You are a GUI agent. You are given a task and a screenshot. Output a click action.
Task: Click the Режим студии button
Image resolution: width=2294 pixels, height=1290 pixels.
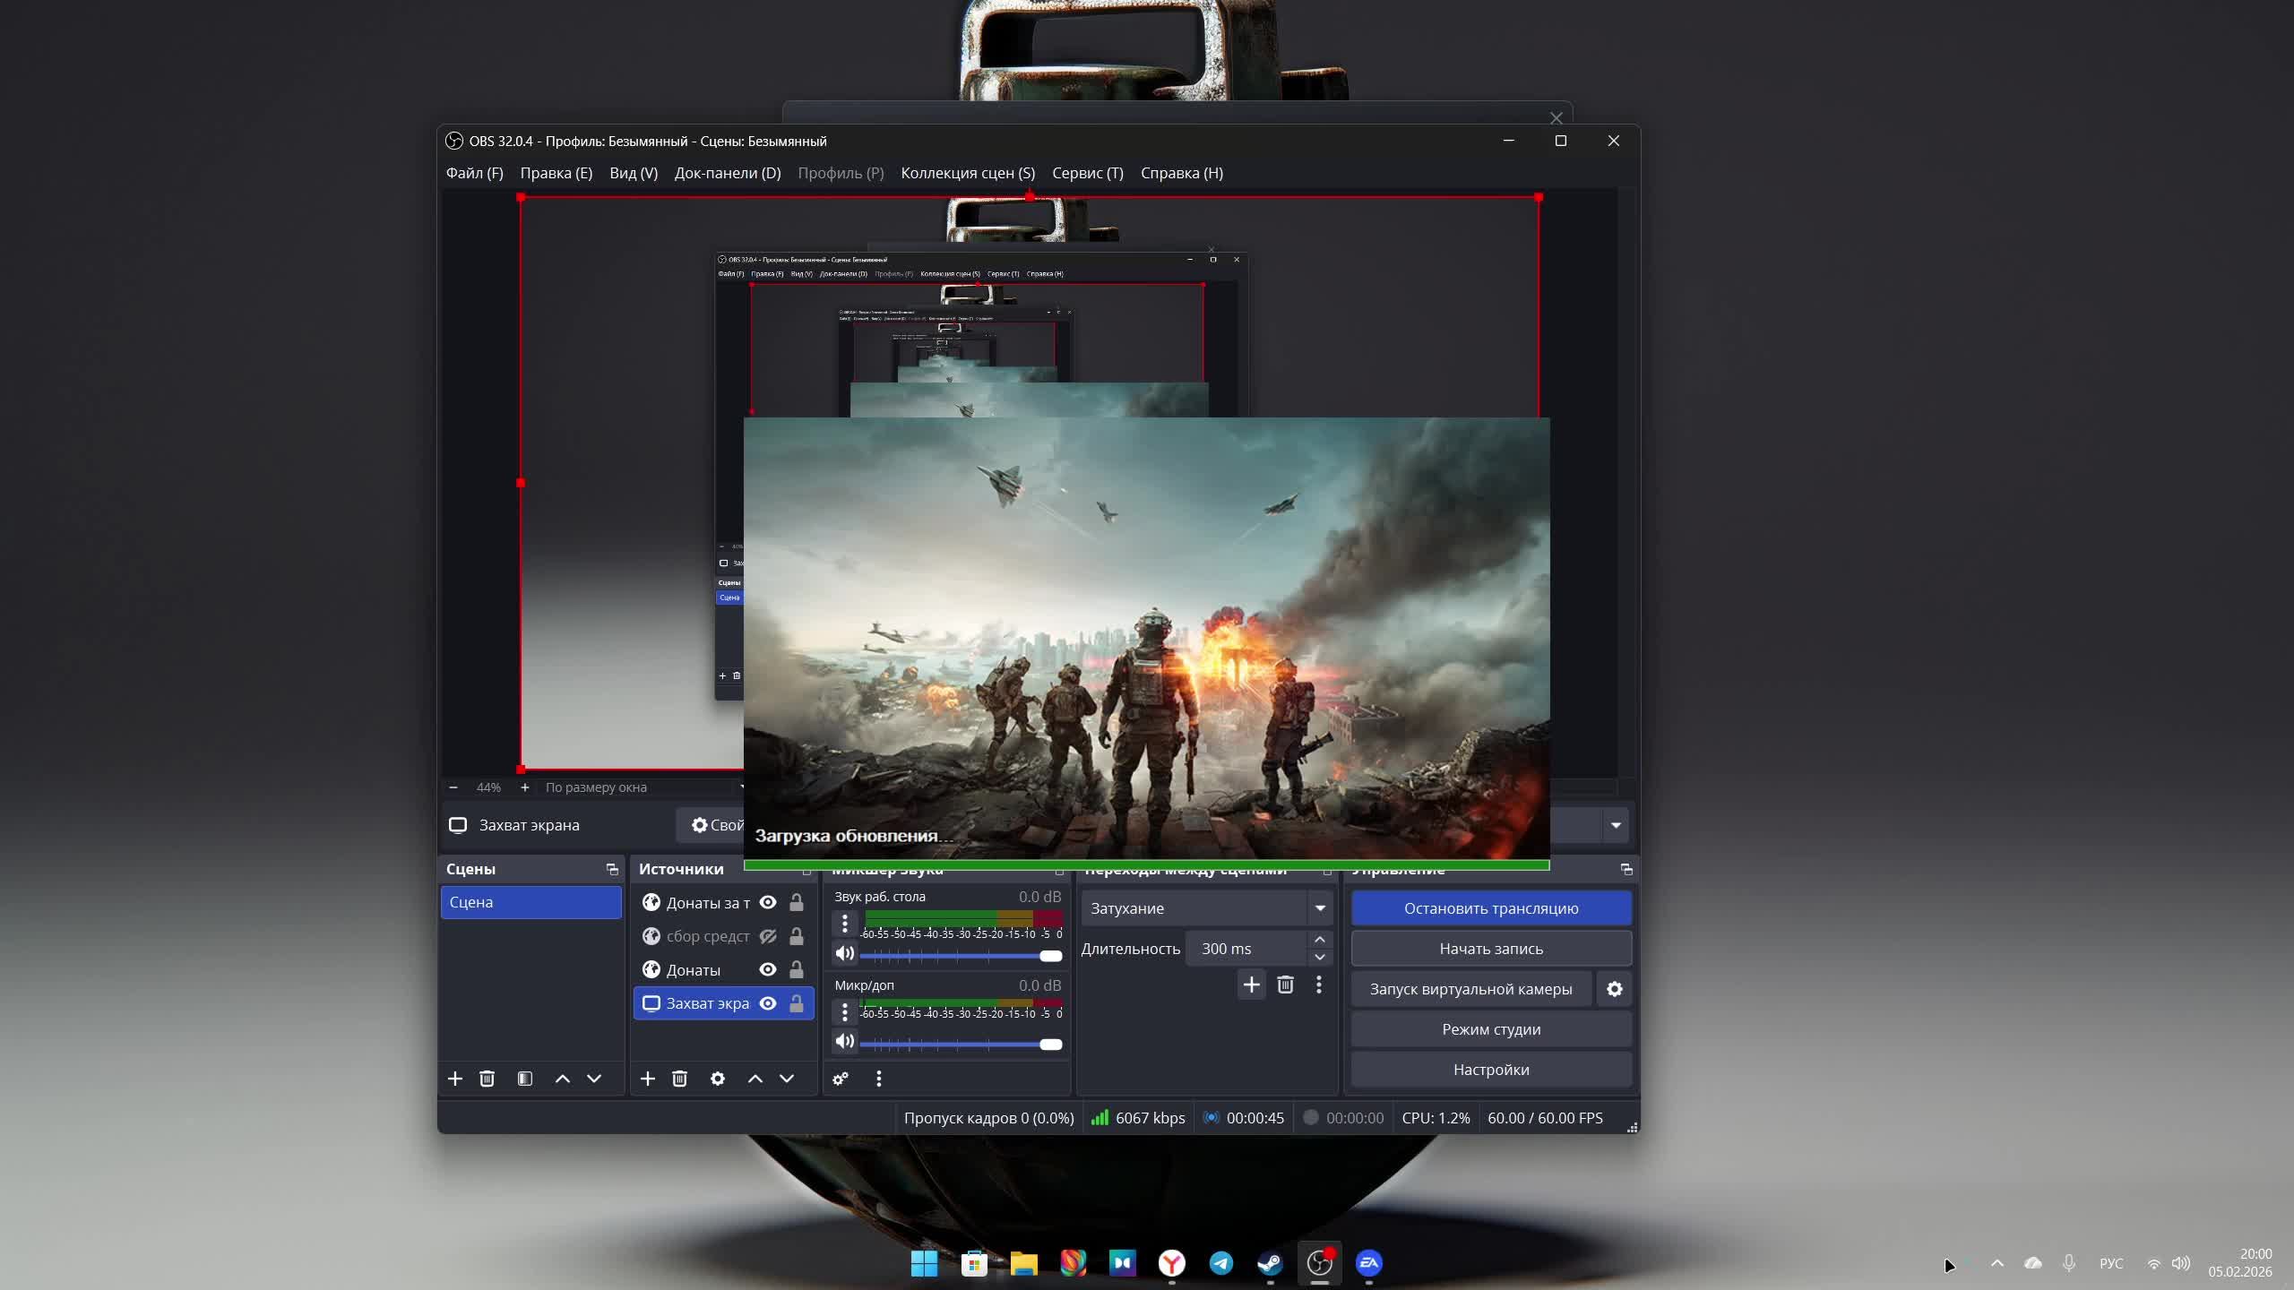click(x=1490, y=1029)
